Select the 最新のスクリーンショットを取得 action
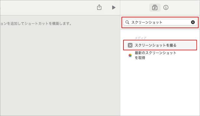The height and width of the screenshot is (116, 200). click(x=155, y=55)
